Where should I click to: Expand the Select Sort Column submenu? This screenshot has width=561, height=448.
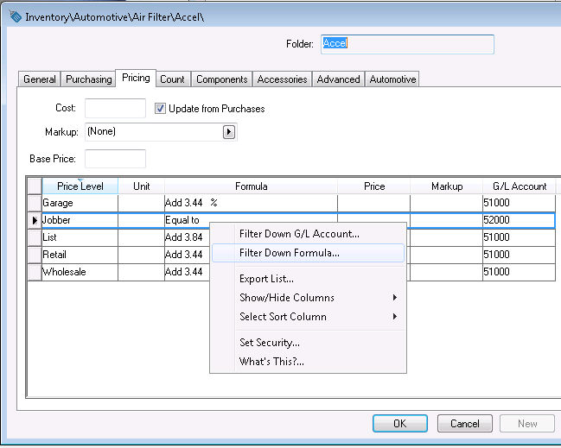[307, 317]
